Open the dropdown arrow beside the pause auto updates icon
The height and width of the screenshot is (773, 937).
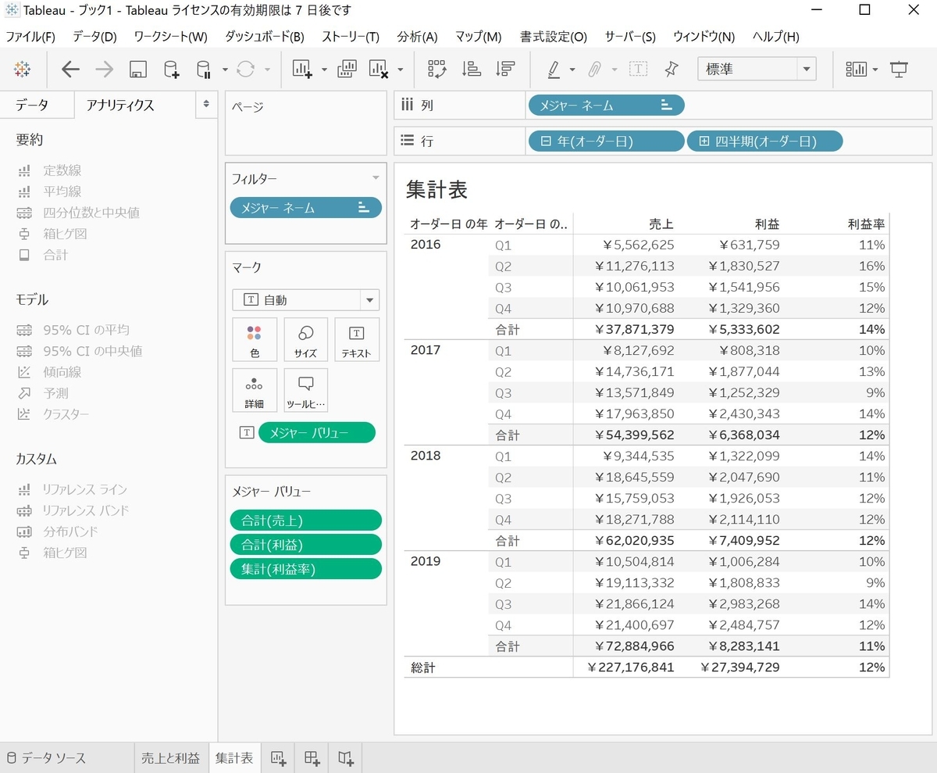coord(225,69)
